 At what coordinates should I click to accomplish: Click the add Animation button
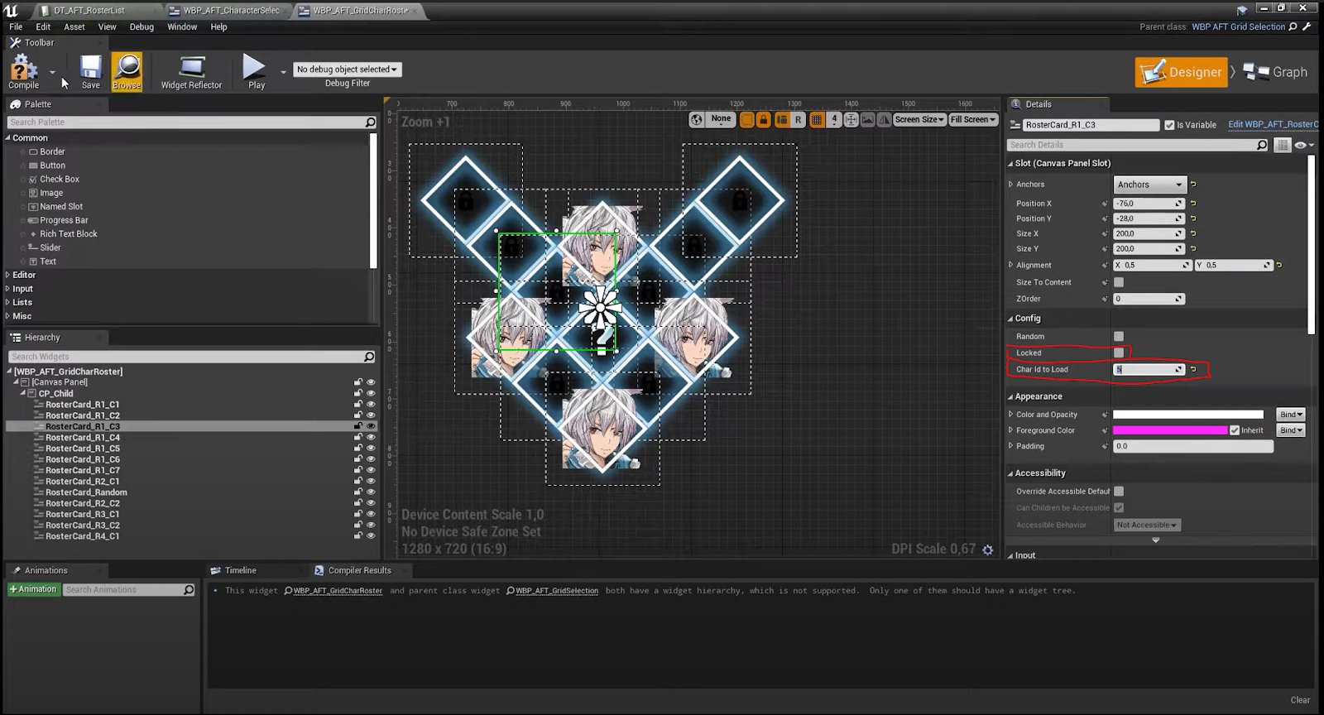pos(33,589)
